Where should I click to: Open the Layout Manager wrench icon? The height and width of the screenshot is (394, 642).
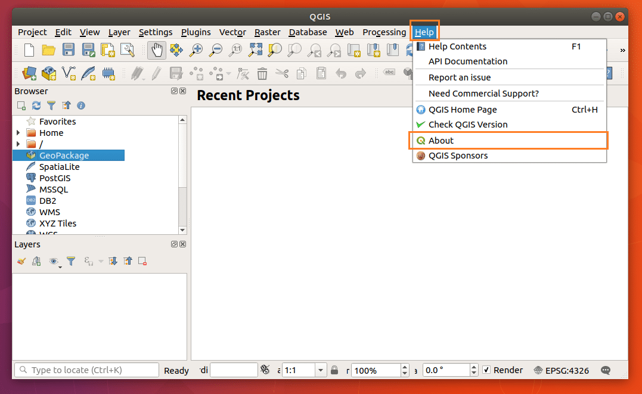[x=128, y=50]
